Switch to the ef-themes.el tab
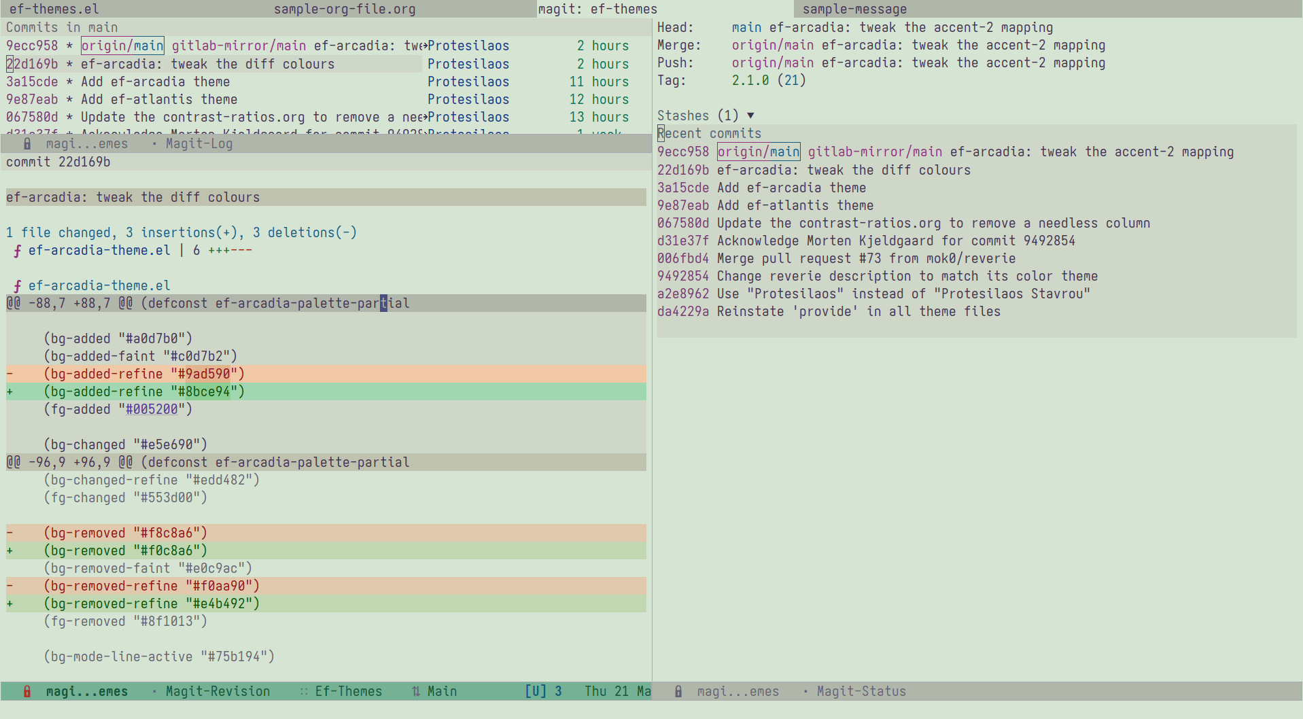 click(54, 9)
